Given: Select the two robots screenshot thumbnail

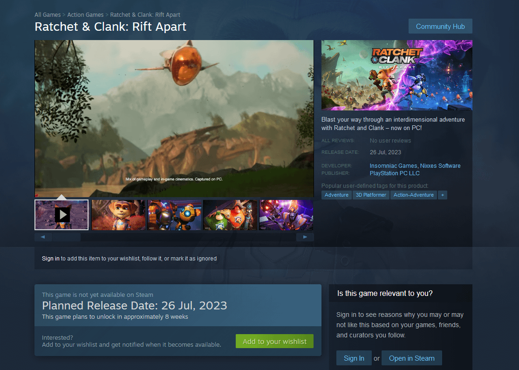Looking at the screenshot, I should (174, 215).
